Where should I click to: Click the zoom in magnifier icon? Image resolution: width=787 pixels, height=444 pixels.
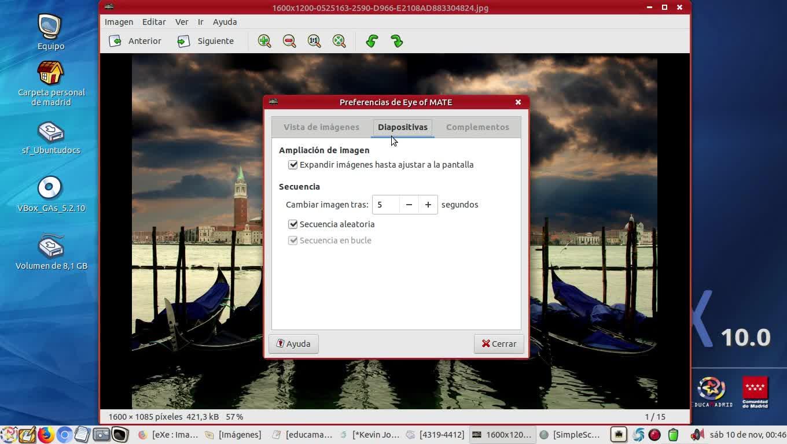point(264,41)
